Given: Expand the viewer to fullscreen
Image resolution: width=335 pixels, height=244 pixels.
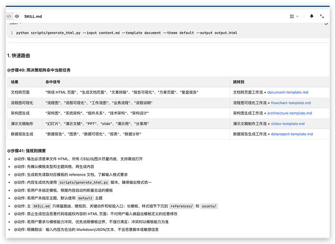Looking at the screenshot, I should [322, 16].
